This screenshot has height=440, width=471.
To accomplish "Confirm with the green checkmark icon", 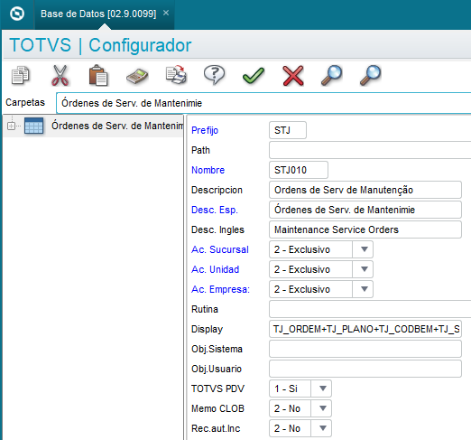I will [254, 75].
